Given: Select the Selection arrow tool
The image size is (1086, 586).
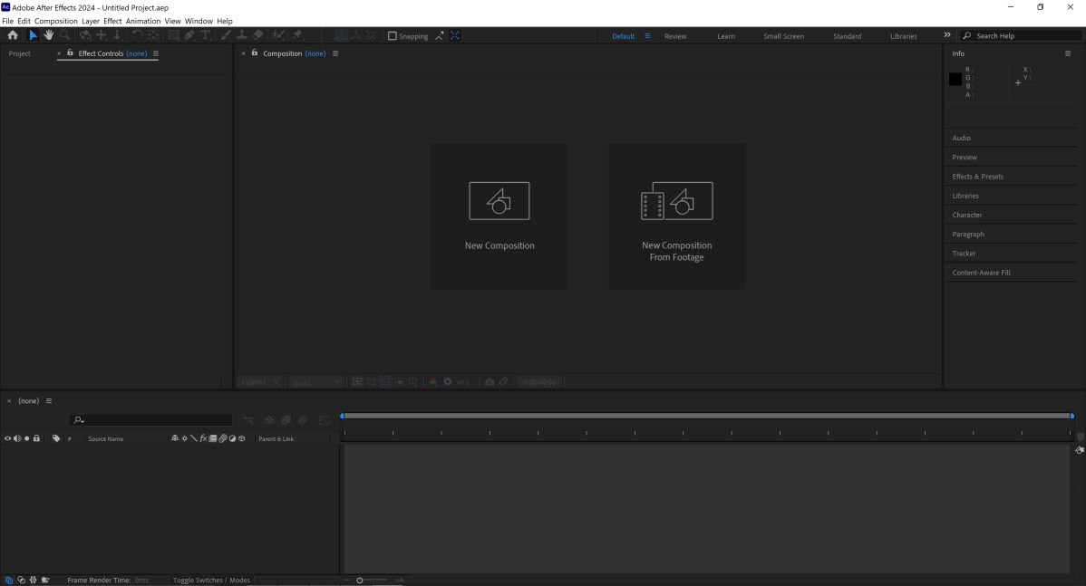Looking at the screenshot, I should [x=34, y=35].
